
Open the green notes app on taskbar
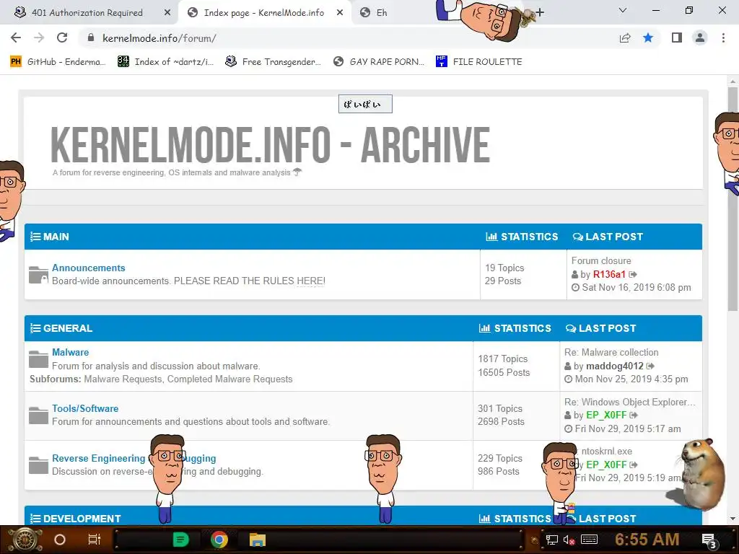tap(180, 540)
